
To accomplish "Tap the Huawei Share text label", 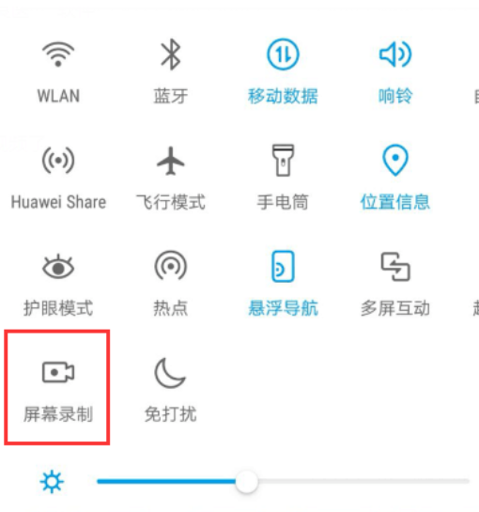I will [x=58, y=202].
